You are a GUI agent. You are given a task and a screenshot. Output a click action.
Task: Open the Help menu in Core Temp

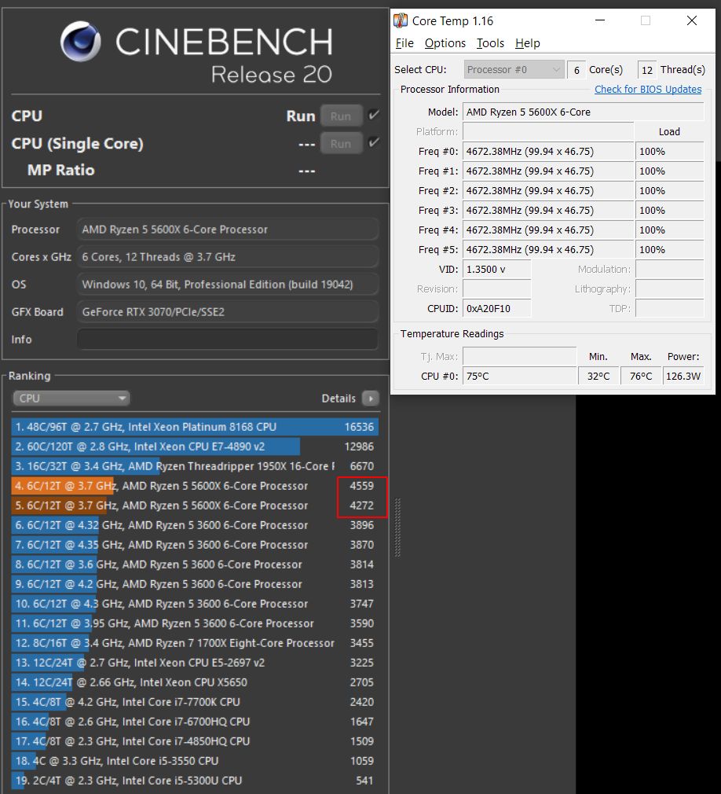point(527,43)
